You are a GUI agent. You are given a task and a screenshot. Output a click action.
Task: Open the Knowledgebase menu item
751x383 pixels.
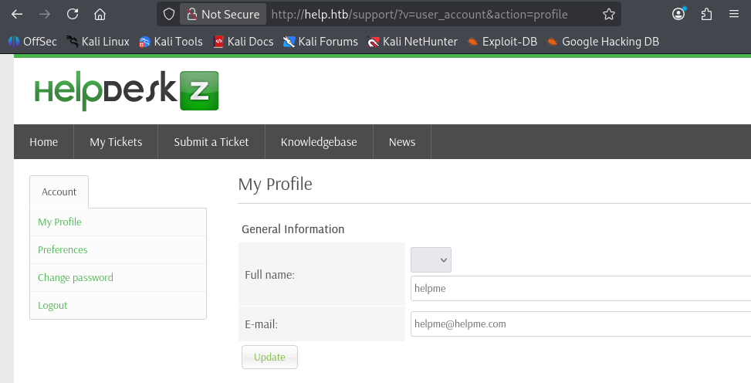coord(319,142)
